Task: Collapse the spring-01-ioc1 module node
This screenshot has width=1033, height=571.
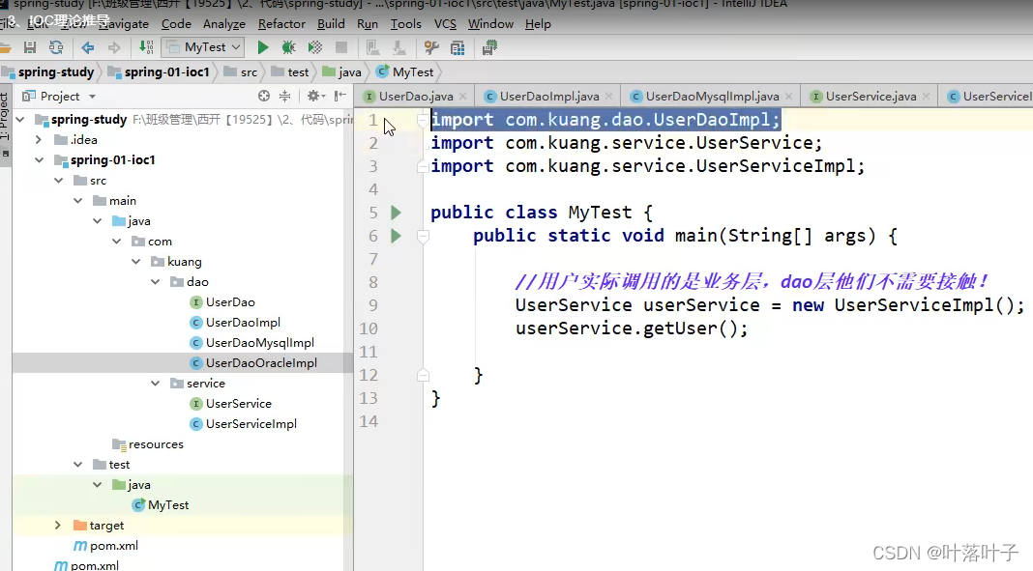Action: (x=40, y=159)
